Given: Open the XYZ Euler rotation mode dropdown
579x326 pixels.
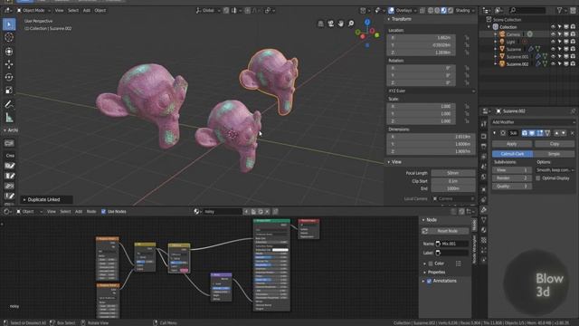Looking at the screenshot, I should tap(431, 91).
